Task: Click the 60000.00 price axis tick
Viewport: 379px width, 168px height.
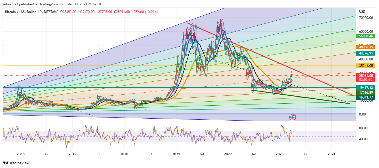Action: 366,32
